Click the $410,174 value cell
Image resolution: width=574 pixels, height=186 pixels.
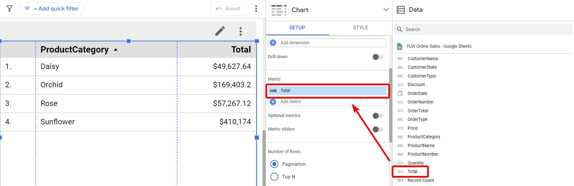(x=235, y=122)
